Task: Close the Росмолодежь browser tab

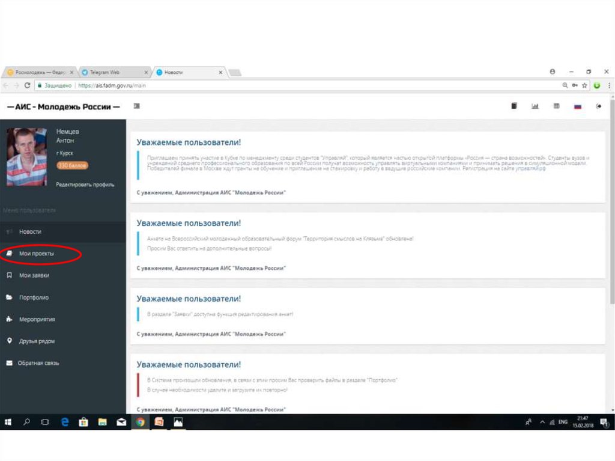Action: pyautogui.click(x=71, y=73)
